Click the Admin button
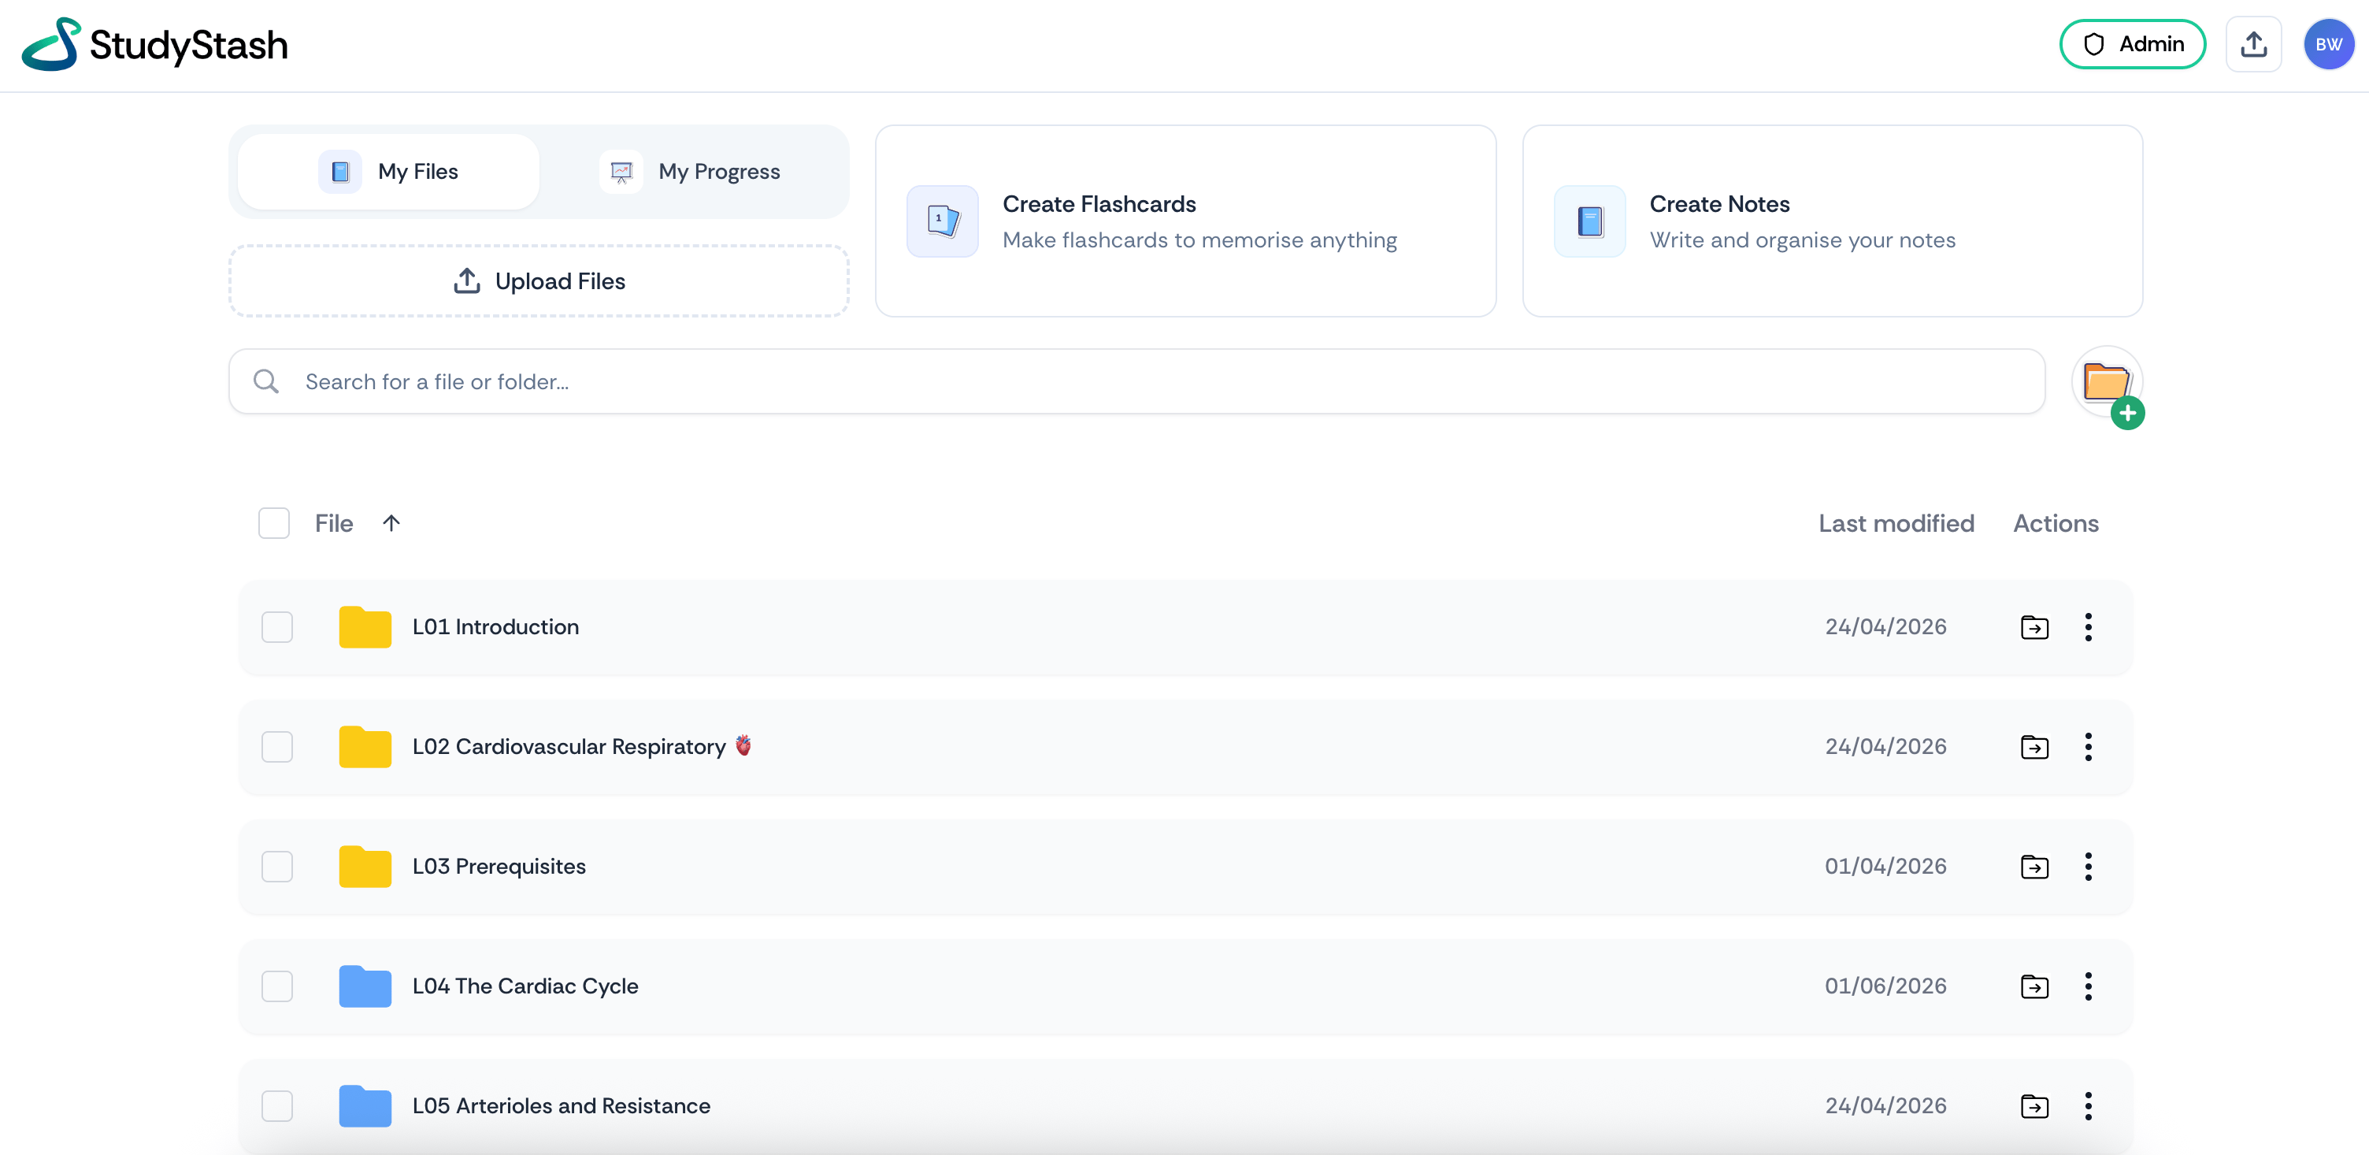Image resolution: width=2369 pixels, height=1155 pixels. click(2133, 44)
